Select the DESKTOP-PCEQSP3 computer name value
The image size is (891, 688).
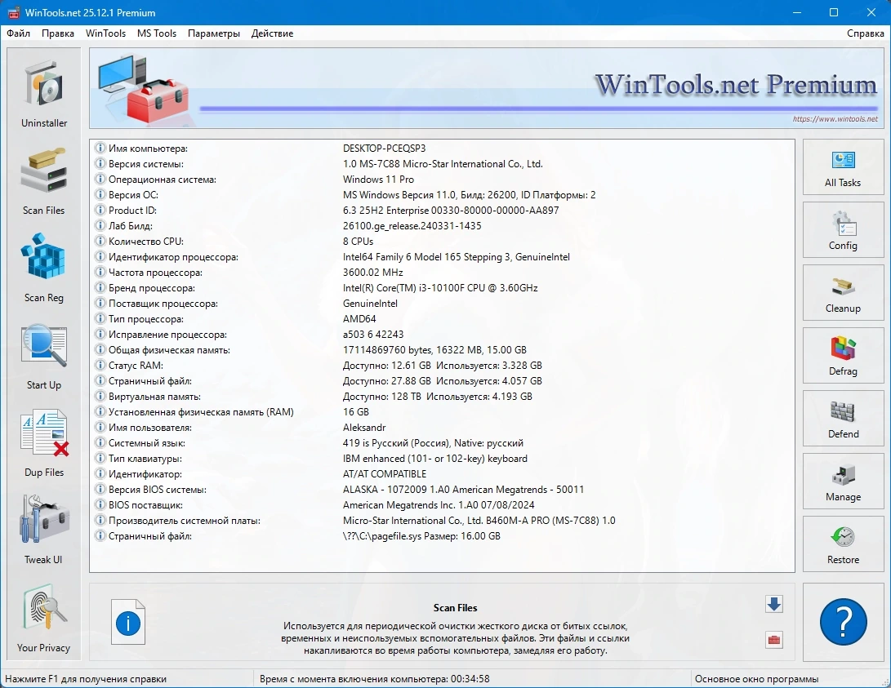pyautogui.click(x=384, y=149)
